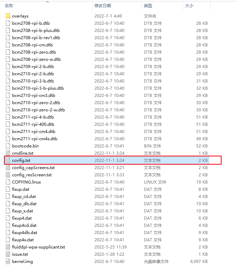Select file name bcm2710-rpi-2-b.dtb
Viewport: 237px width, 265px height.
coord(33,74)
